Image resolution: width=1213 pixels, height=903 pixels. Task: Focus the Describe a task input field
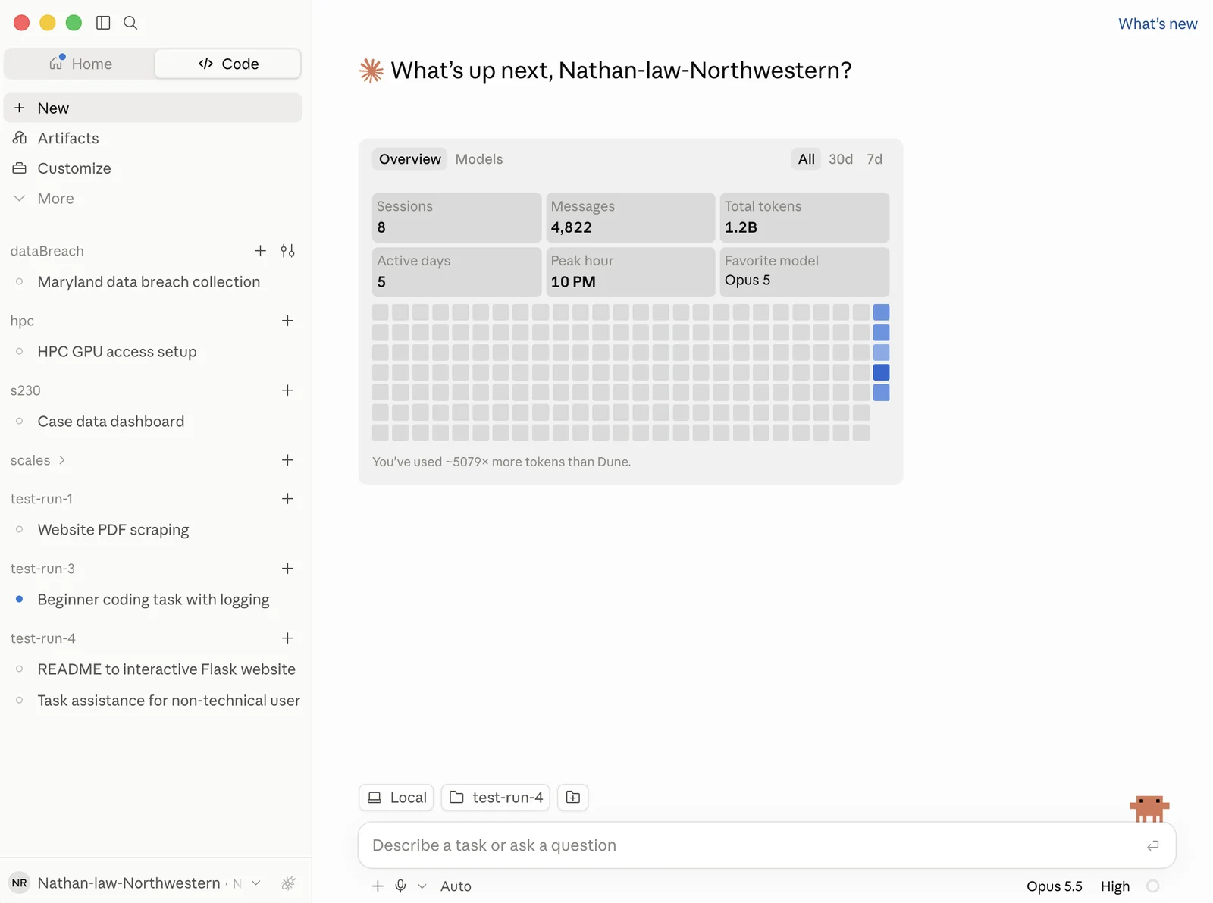click(766, 845)
